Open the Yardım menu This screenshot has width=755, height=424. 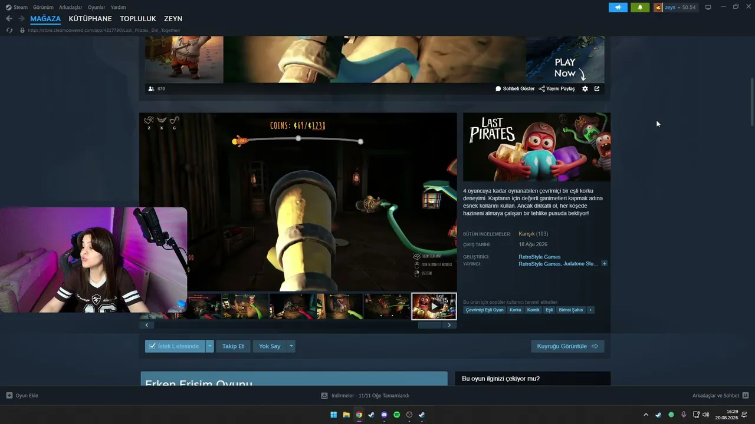119,7
